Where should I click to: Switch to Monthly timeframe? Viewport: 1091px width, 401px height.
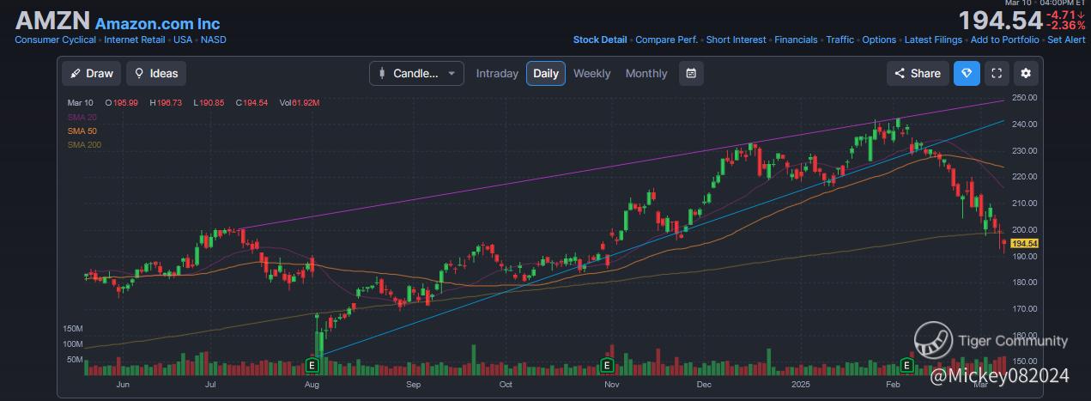[646, 73]
